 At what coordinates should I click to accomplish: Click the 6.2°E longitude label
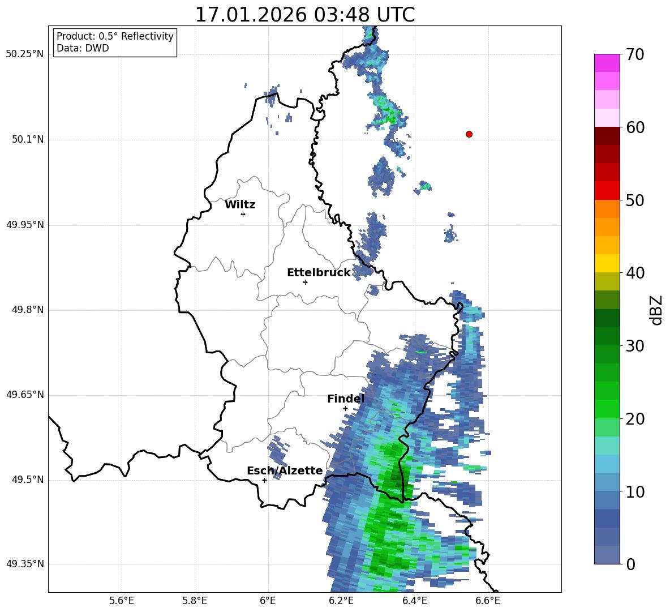coord(341,601)
